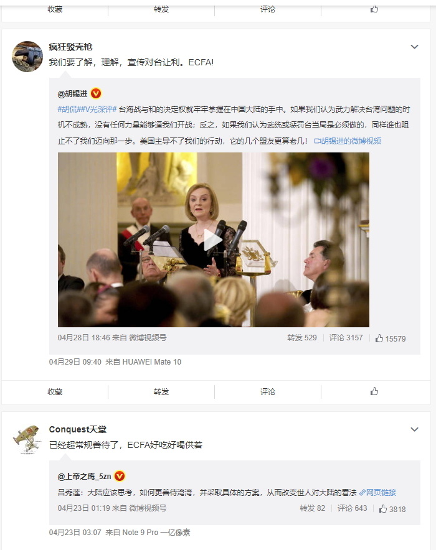Open 疯狂驳壳枪's avatar picture
This screenshot has height=550, width=436.
tap(27, 56)
